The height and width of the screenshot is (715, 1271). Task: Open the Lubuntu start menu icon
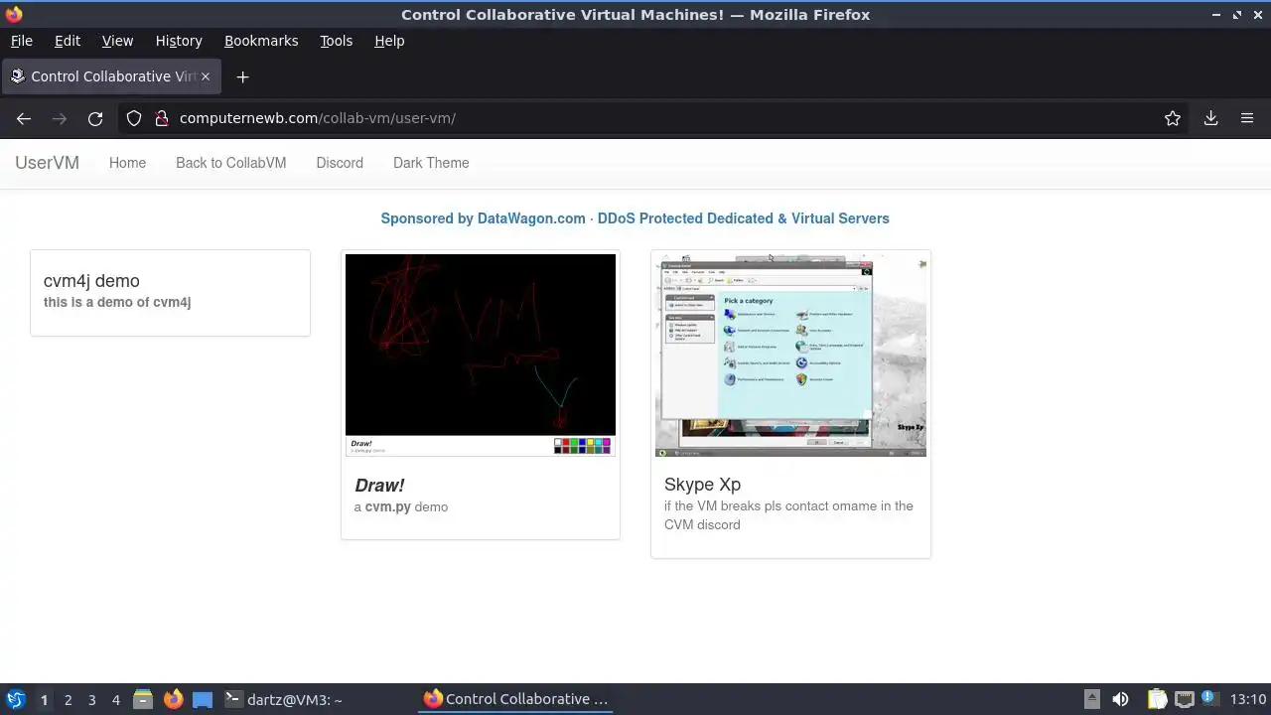click(x=15, y=699)
